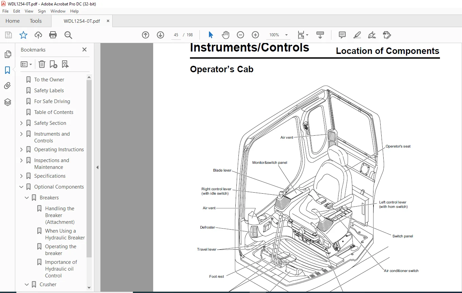The image size is (462, 293).
Task: Open When Using a Hydraulic Breaker bookmark
Action: tap(65, 234)
